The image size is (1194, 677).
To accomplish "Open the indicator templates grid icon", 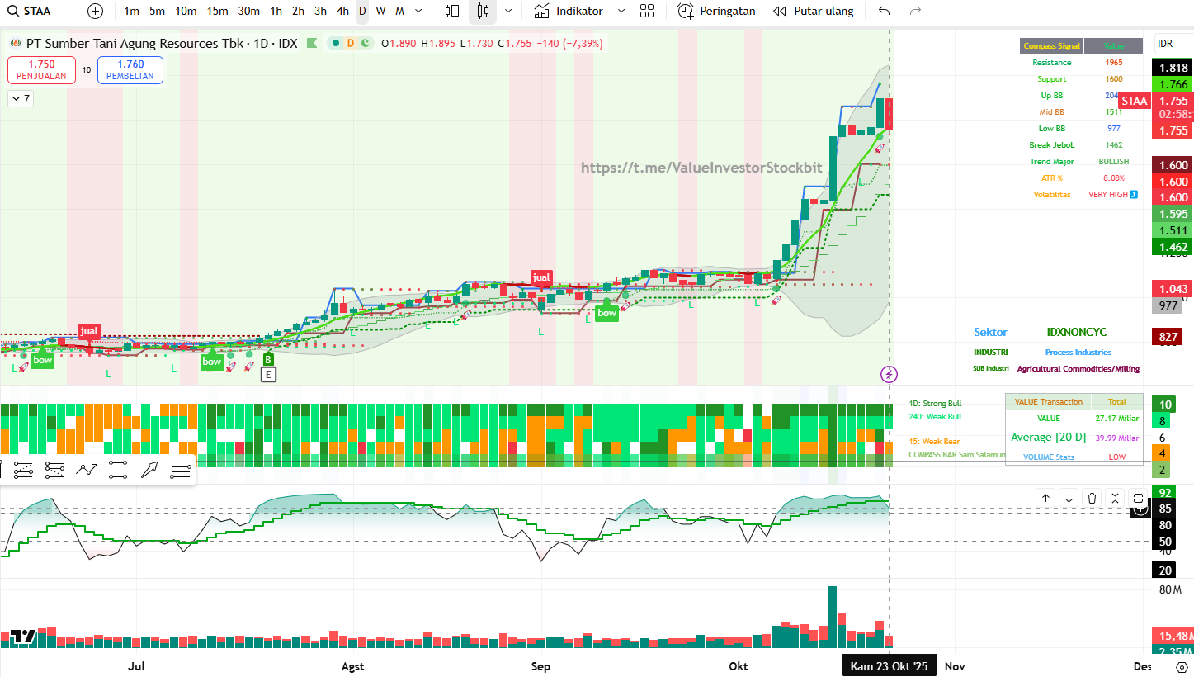I will (647, 11).
